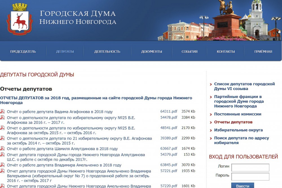
Task: Open Список депутатов городской Думы VI созыва
Action: [x=244, y=86]
